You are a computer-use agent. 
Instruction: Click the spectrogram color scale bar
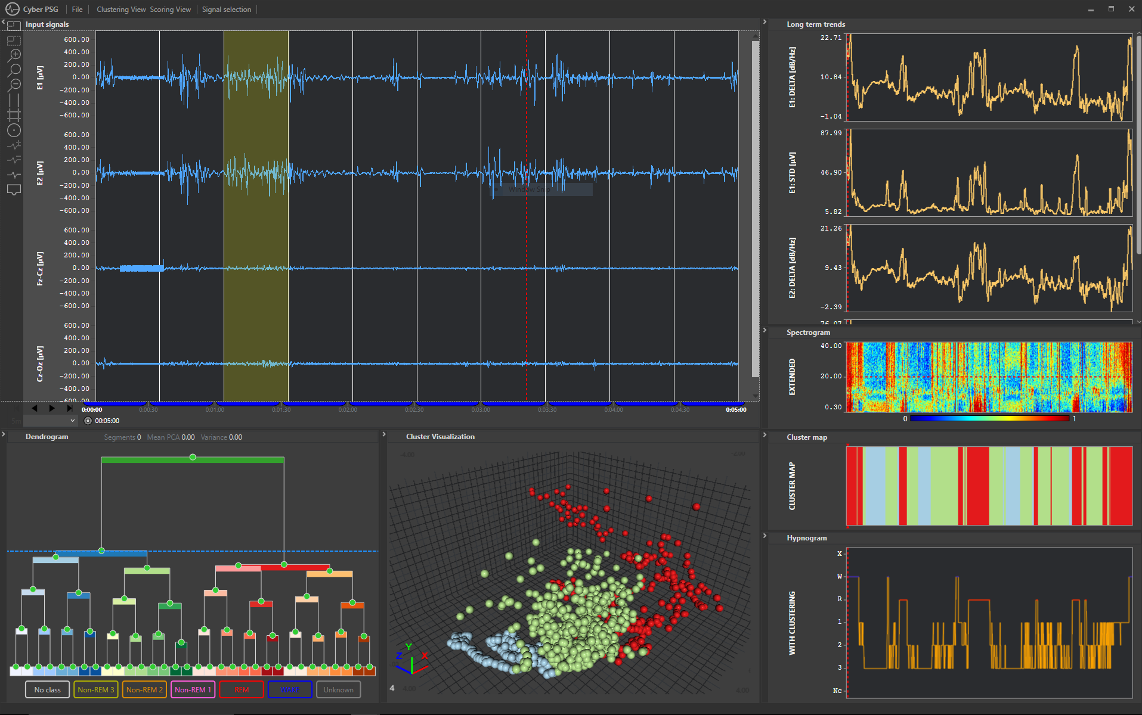click(989, 418)
